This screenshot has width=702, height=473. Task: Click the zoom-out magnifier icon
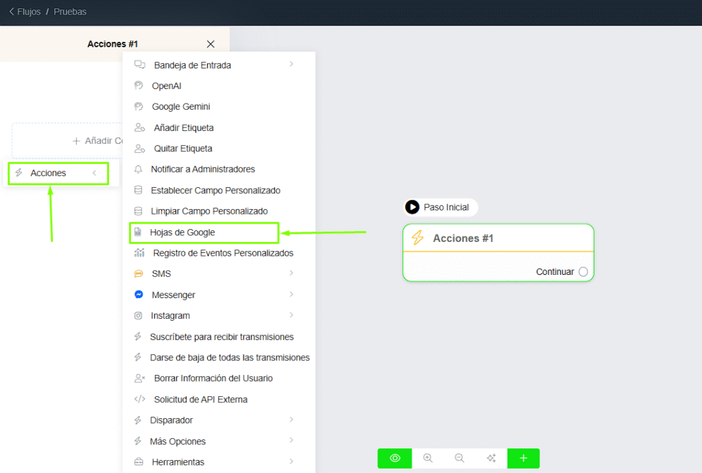click(x=459, y=458)
